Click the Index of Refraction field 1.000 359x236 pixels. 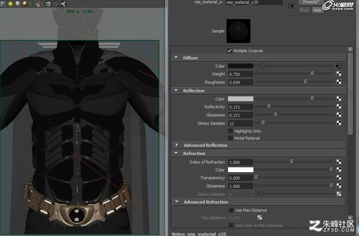point(241,162)
